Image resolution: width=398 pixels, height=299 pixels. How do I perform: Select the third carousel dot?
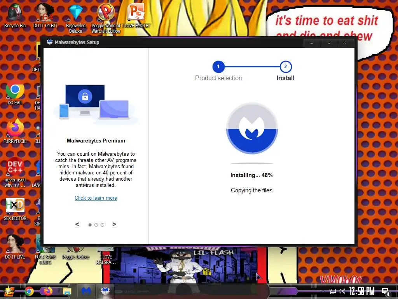[x=102, y=225]
